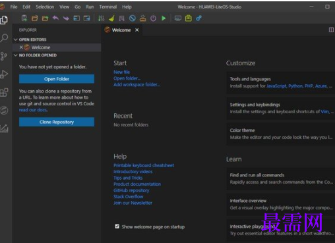Click the Stop circle-slash toolbar icon
This screenshot has height=243, width=335.
(133, 18)
